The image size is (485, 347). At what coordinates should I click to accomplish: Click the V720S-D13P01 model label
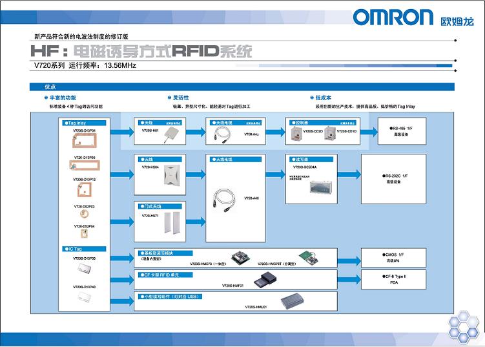pos(85,131)
